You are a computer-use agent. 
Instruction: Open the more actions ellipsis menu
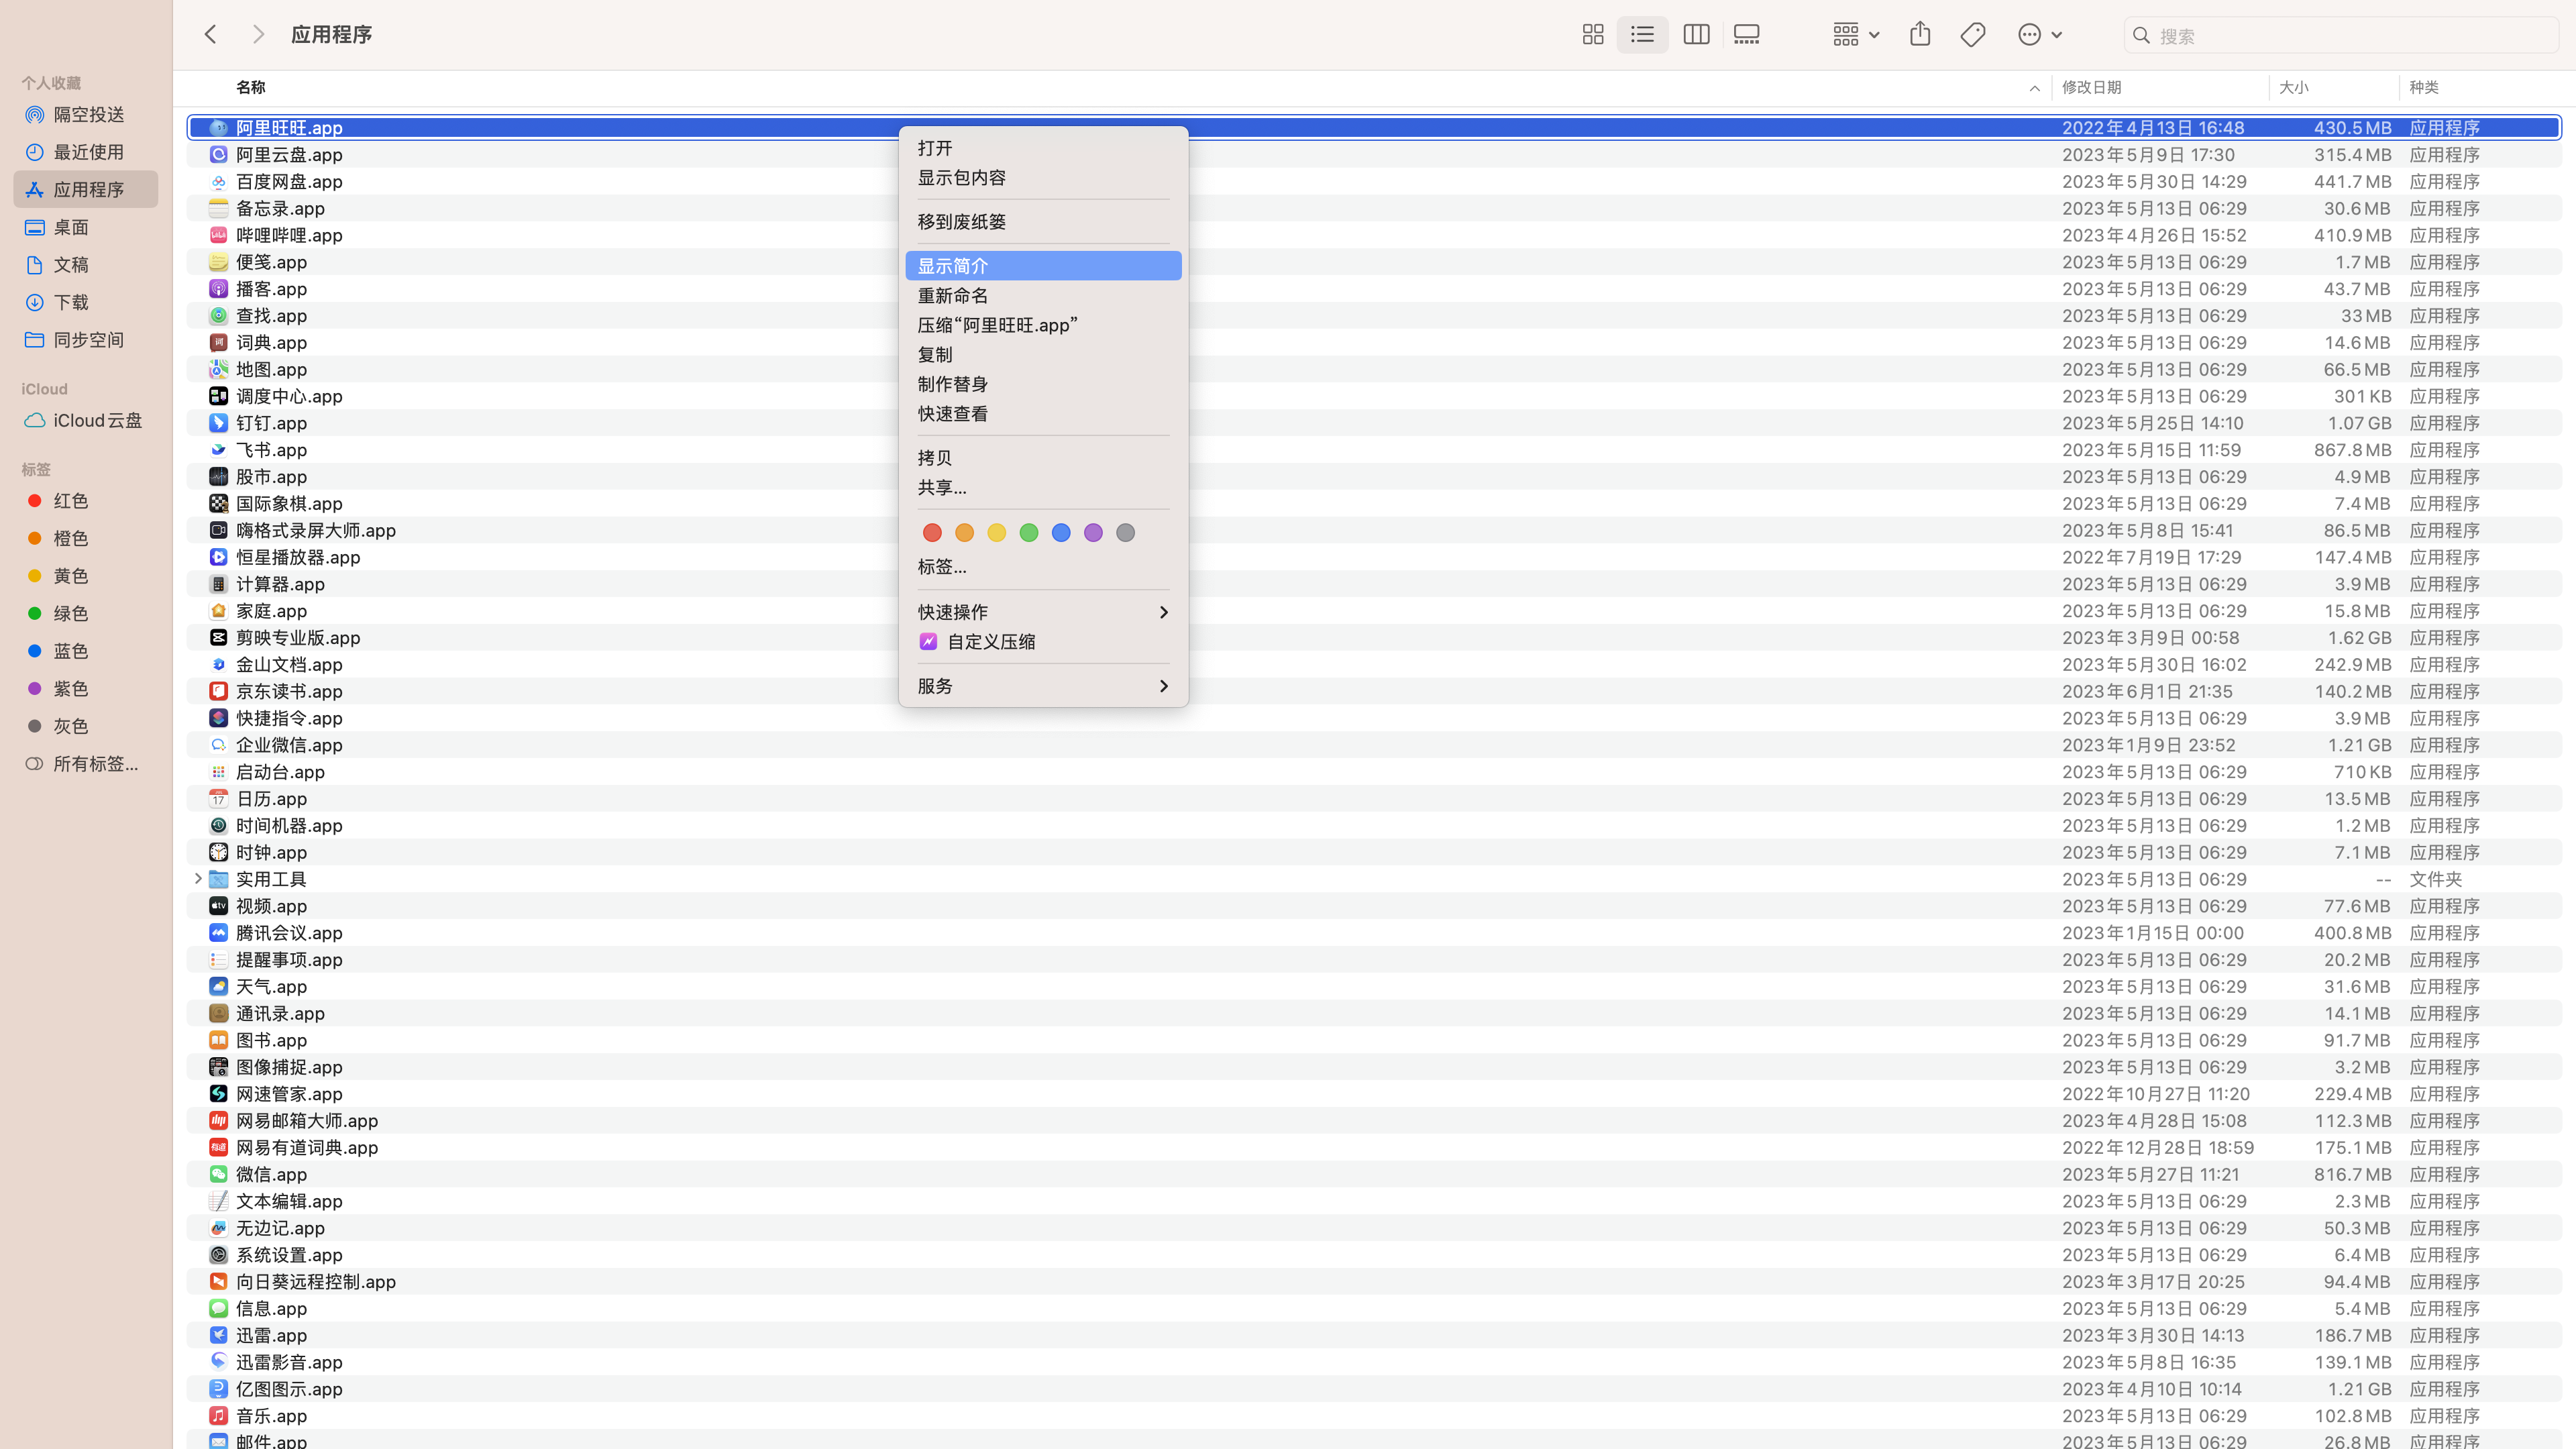point(2040,35)
